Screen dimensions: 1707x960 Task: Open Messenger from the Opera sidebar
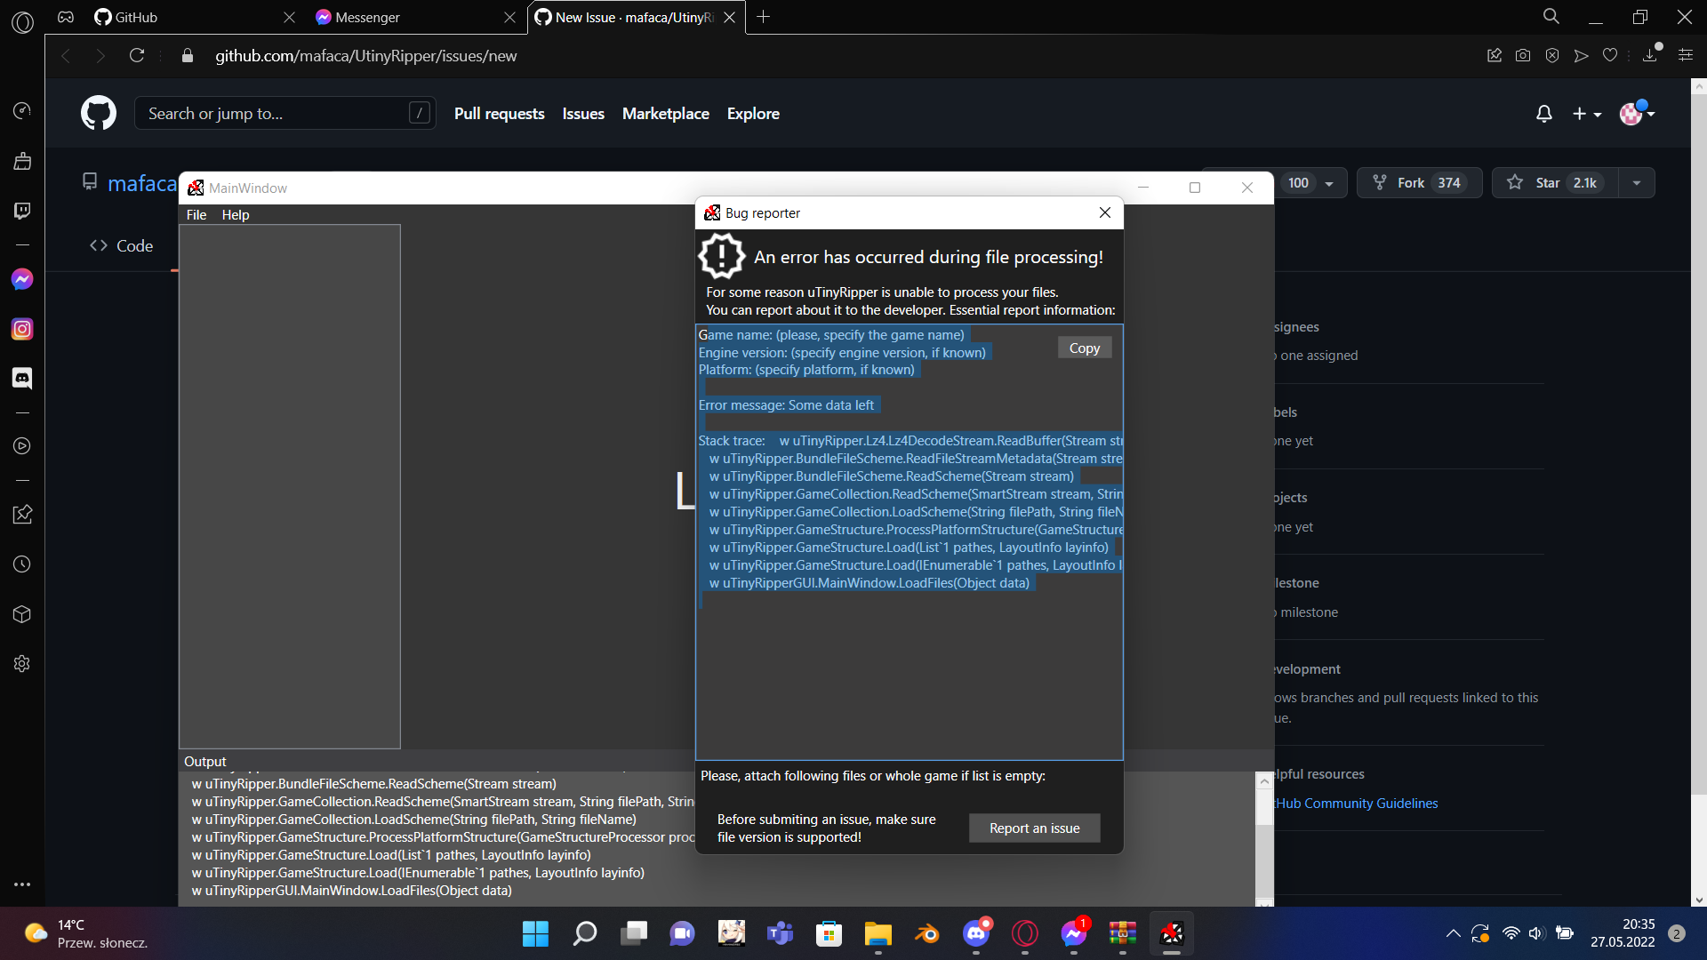[x=22, y=278]
